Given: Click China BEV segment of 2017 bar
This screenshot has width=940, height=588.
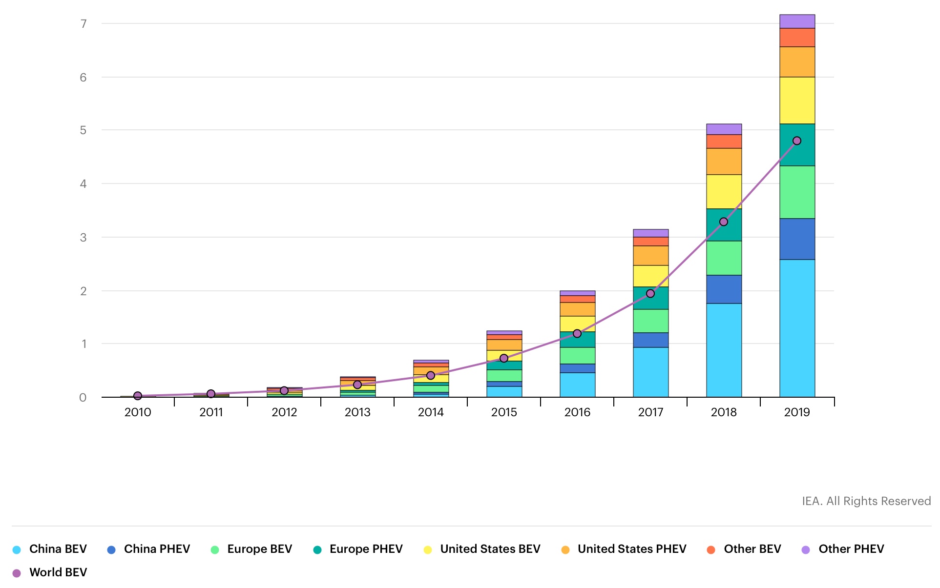Looking at the screenshot, I should [650, 372].
